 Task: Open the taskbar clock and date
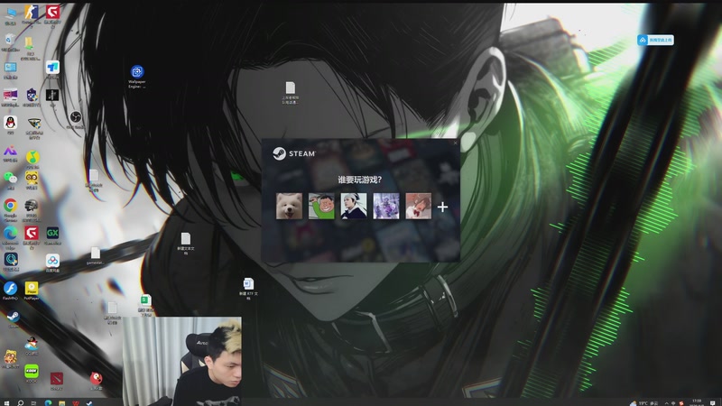pos(696,402)
